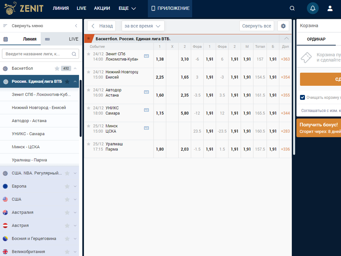The height and width of the screenshot is (256, 341).
Task: Select 1,38 odds for Зенит СПб win
Action: [160, 59]
